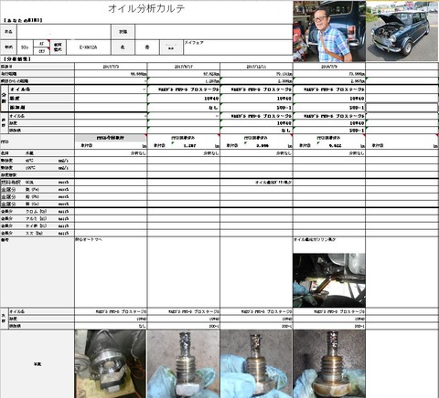
Task: Select the model code cell E-XN12A
Action: pos(89,47)
